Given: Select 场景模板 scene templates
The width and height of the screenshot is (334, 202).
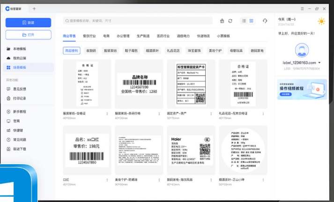Looking at the screenshot, I should pyautogui.click(x=28, y=68).
